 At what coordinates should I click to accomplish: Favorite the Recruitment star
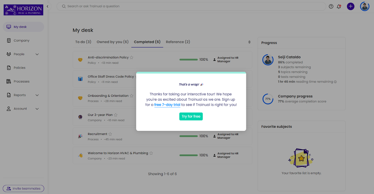[x=110, y=134]
